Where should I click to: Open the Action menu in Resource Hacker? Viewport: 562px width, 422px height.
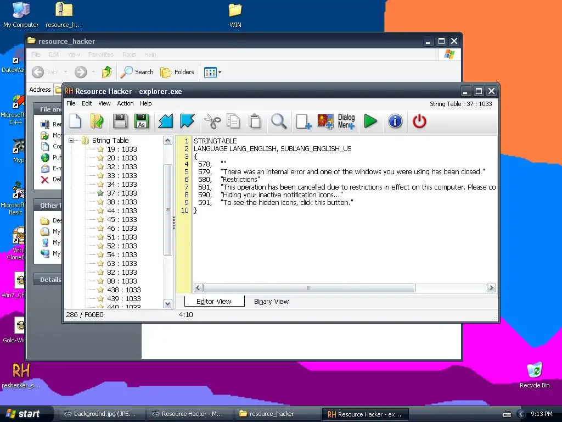[125, 103]
